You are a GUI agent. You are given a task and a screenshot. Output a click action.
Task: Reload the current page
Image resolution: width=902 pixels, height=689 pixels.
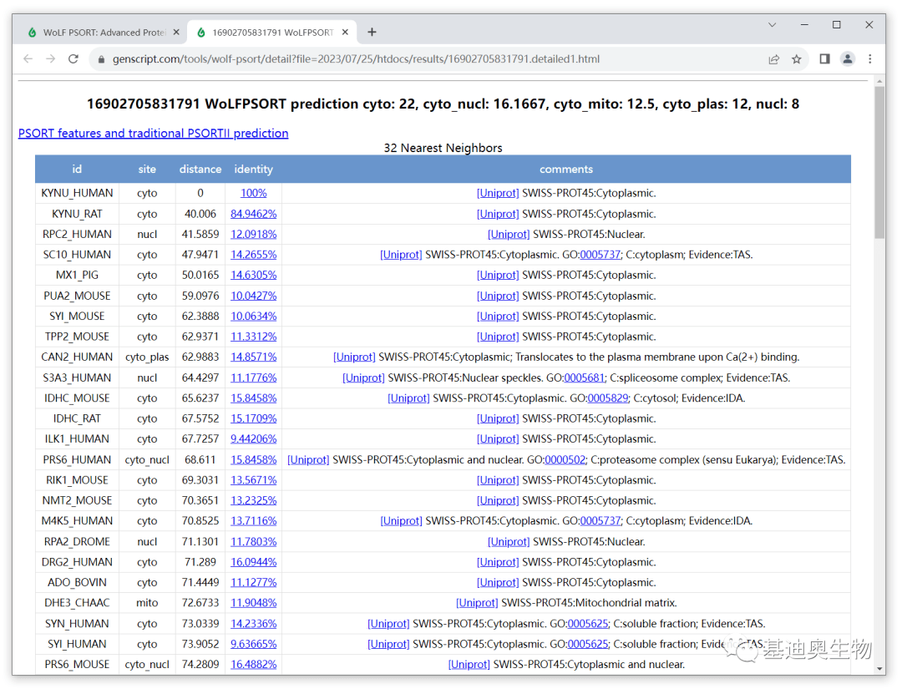pyautogui.click(x=73, y=59)
